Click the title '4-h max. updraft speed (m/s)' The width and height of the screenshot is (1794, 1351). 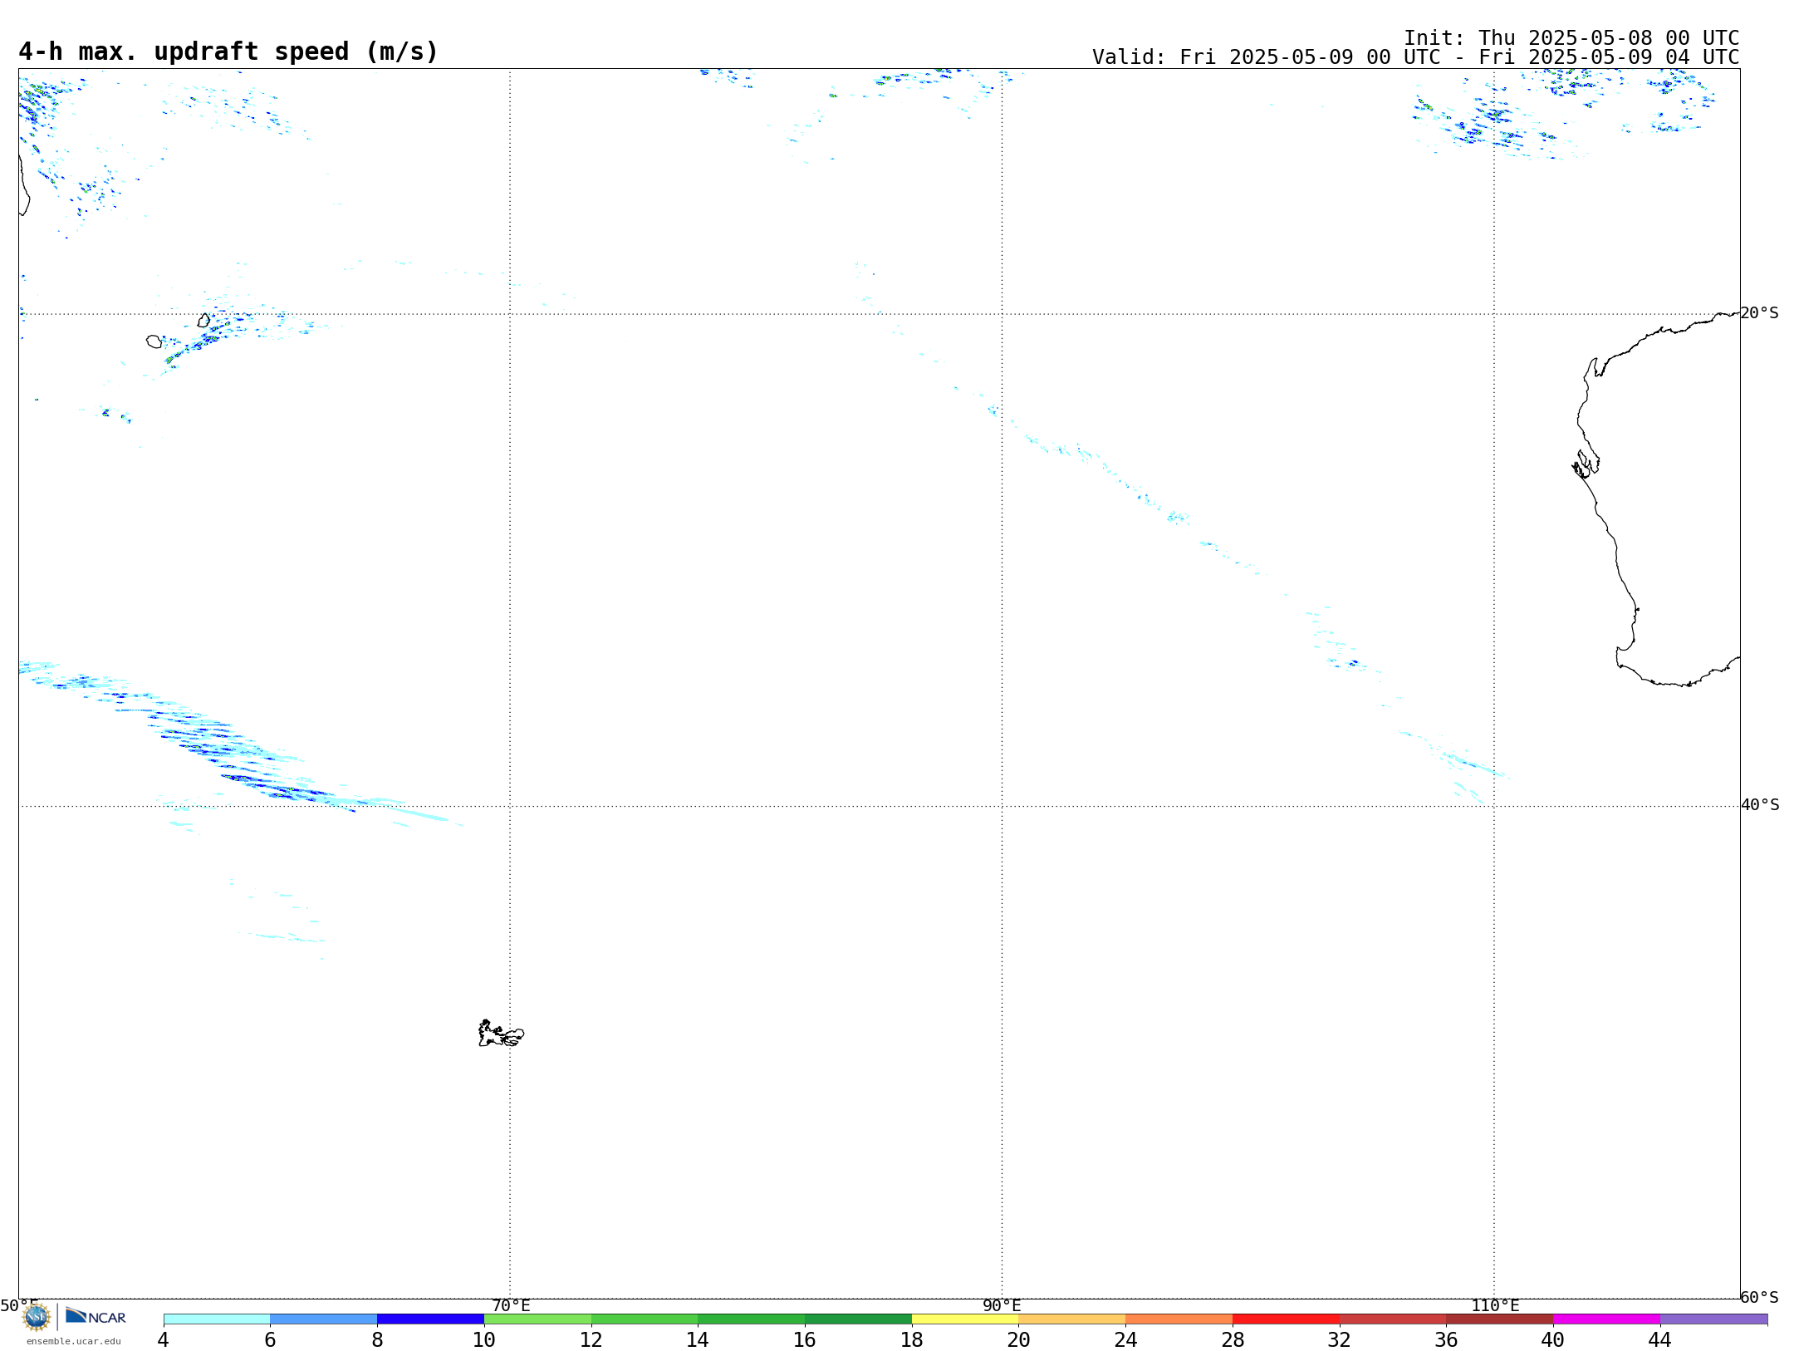pyautogui.click(x=228, y=52)
